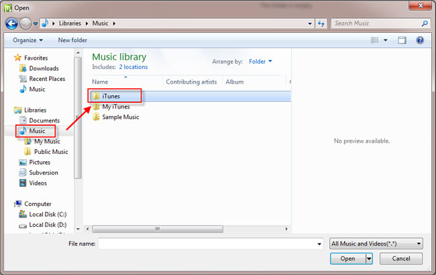Select the Music library in sidebar

[37, 131]
